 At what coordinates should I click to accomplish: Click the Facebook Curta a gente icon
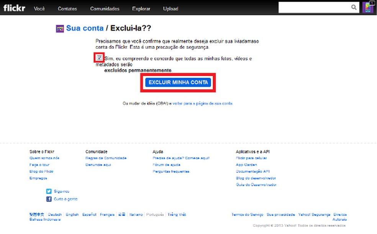(x=48, y=199)
